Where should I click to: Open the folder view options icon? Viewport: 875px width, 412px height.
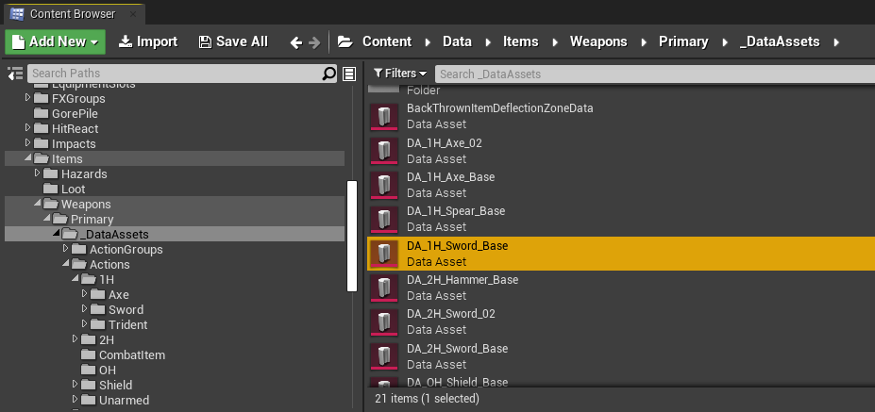(x=349, y=74)
